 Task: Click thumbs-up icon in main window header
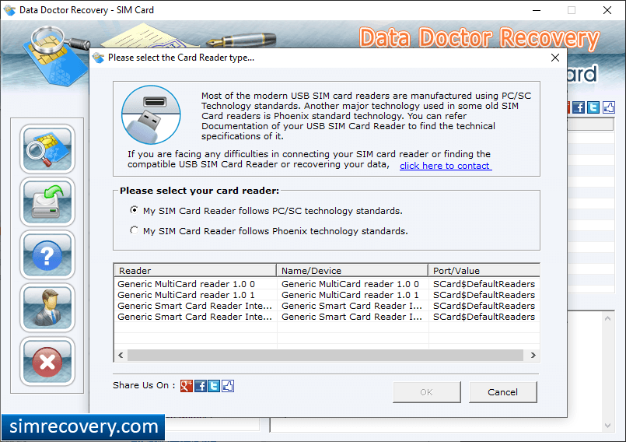click(x=608, y=107)
